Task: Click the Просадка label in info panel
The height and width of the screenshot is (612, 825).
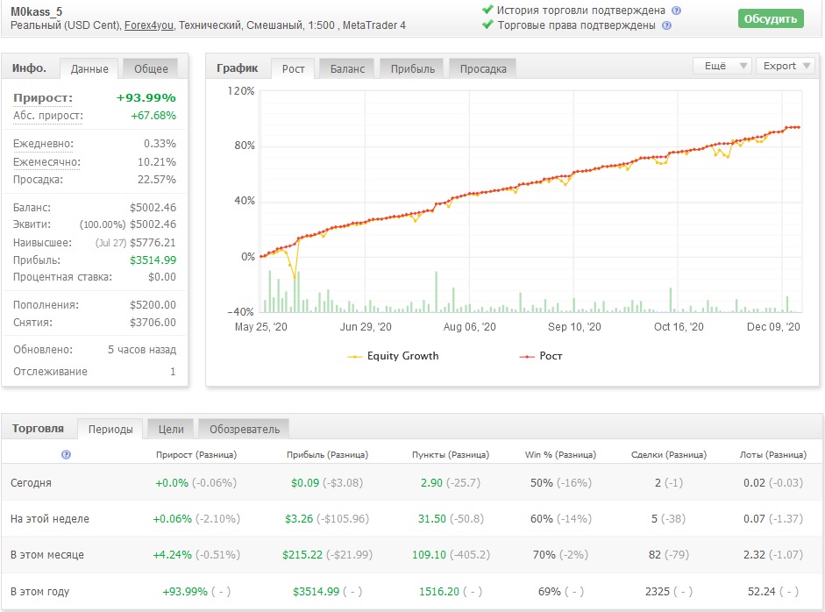Action: point(38,180)
